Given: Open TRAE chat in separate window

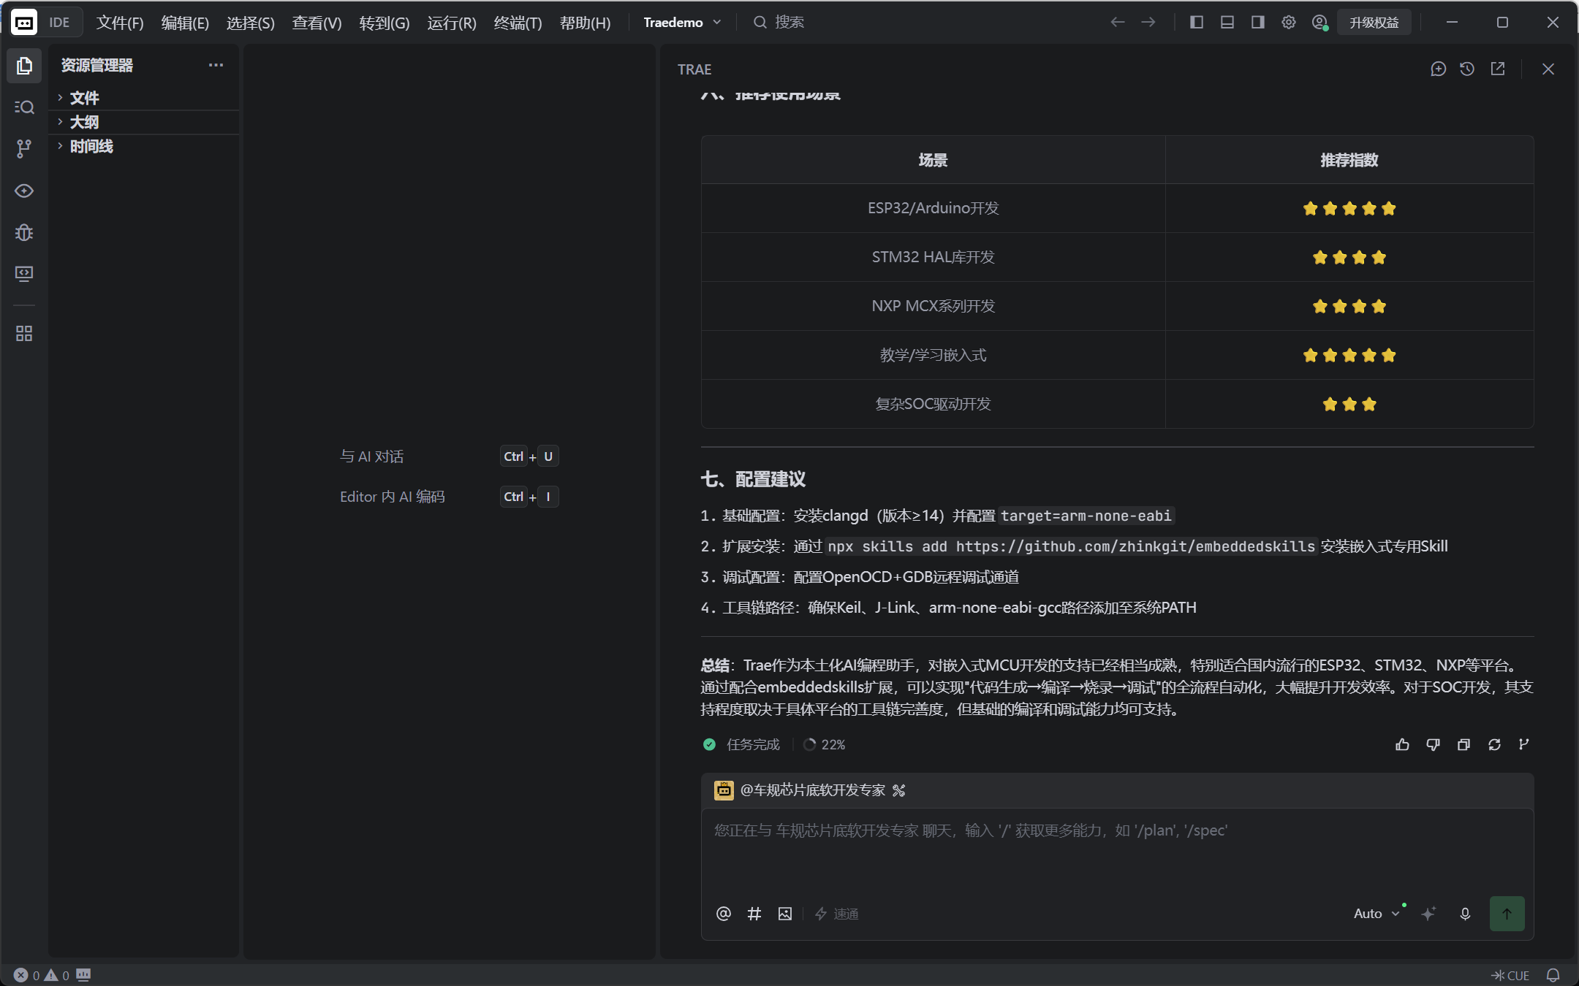Looking at the screenshot, I should click(1498, 69).
